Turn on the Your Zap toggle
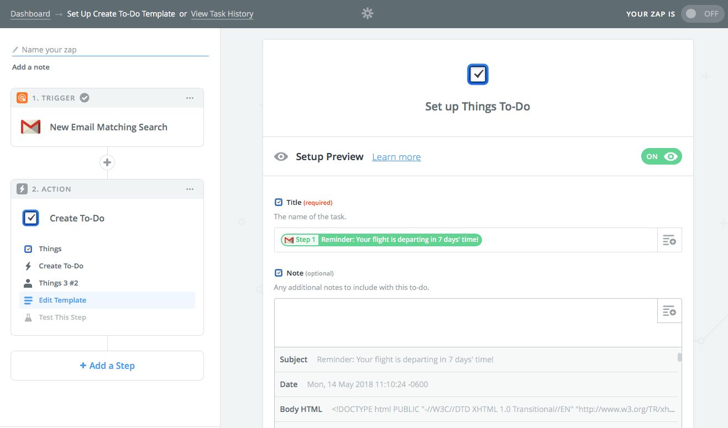 703,14
